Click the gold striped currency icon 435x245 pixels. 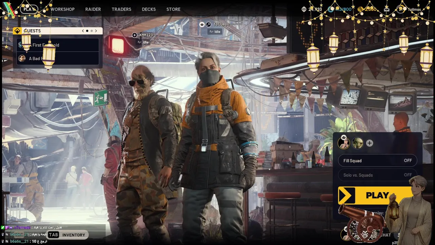click(360, 9)
